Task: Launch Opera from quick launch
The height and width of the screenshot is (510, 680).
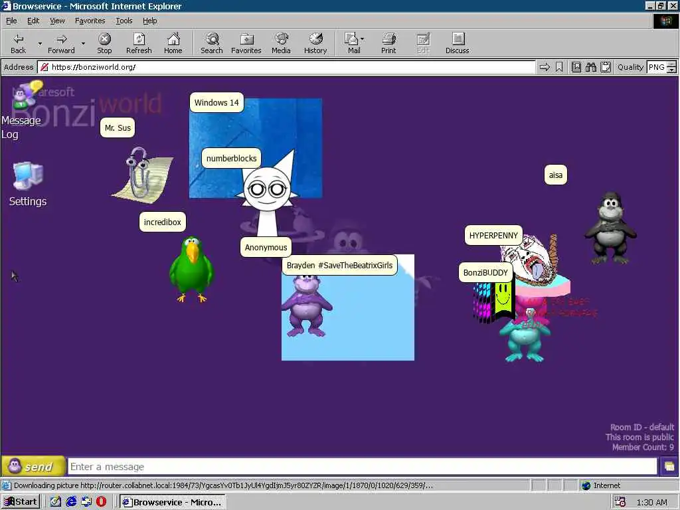Action: [x=101, y=502]
